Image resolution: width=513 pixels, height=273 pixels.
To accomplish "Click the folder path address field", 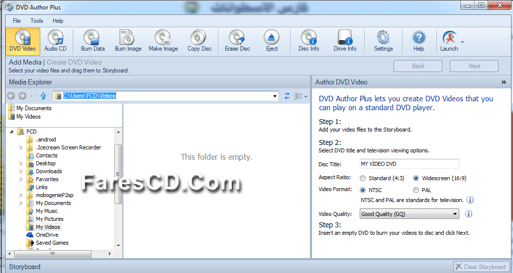I will coord(166,96).
